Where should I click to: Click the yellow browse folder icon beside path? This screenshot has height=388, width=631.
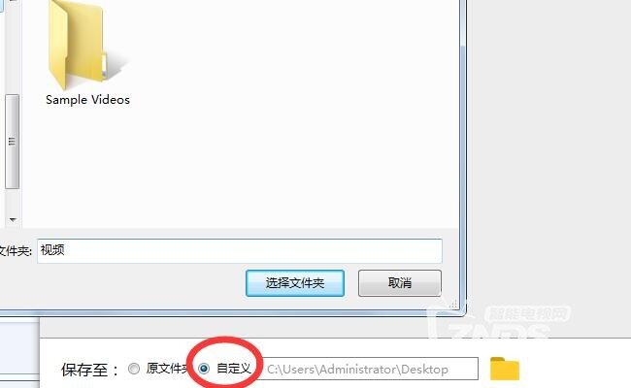505,369
